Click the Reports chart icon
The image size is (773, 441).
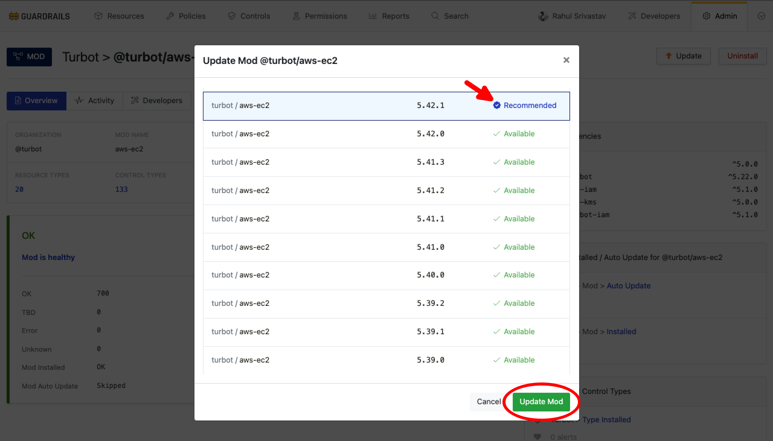(373, 16)
